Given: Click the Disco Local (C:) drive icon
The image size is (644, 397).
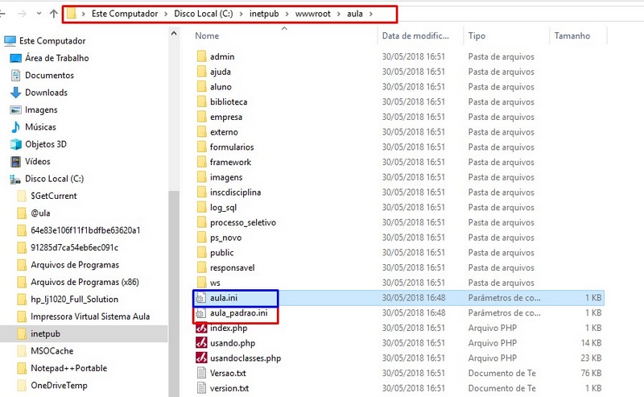Looking at the screenshot, I should click(15, 179).
